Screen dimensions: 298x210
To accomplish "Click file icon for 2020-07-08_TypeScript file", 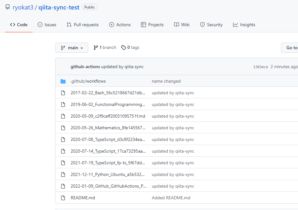I will click(63, 139).
